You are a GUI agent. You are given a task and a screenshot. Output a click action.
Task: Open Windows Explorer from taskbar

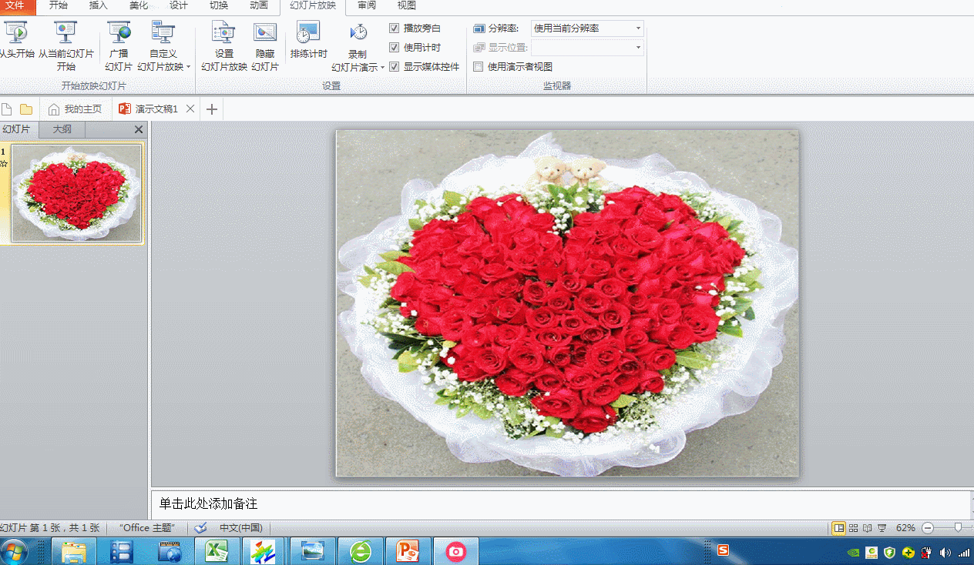(x=74, y=551)
